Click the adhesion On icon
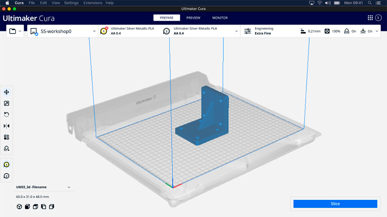This screenshot has width=387, height=217. 363,31
